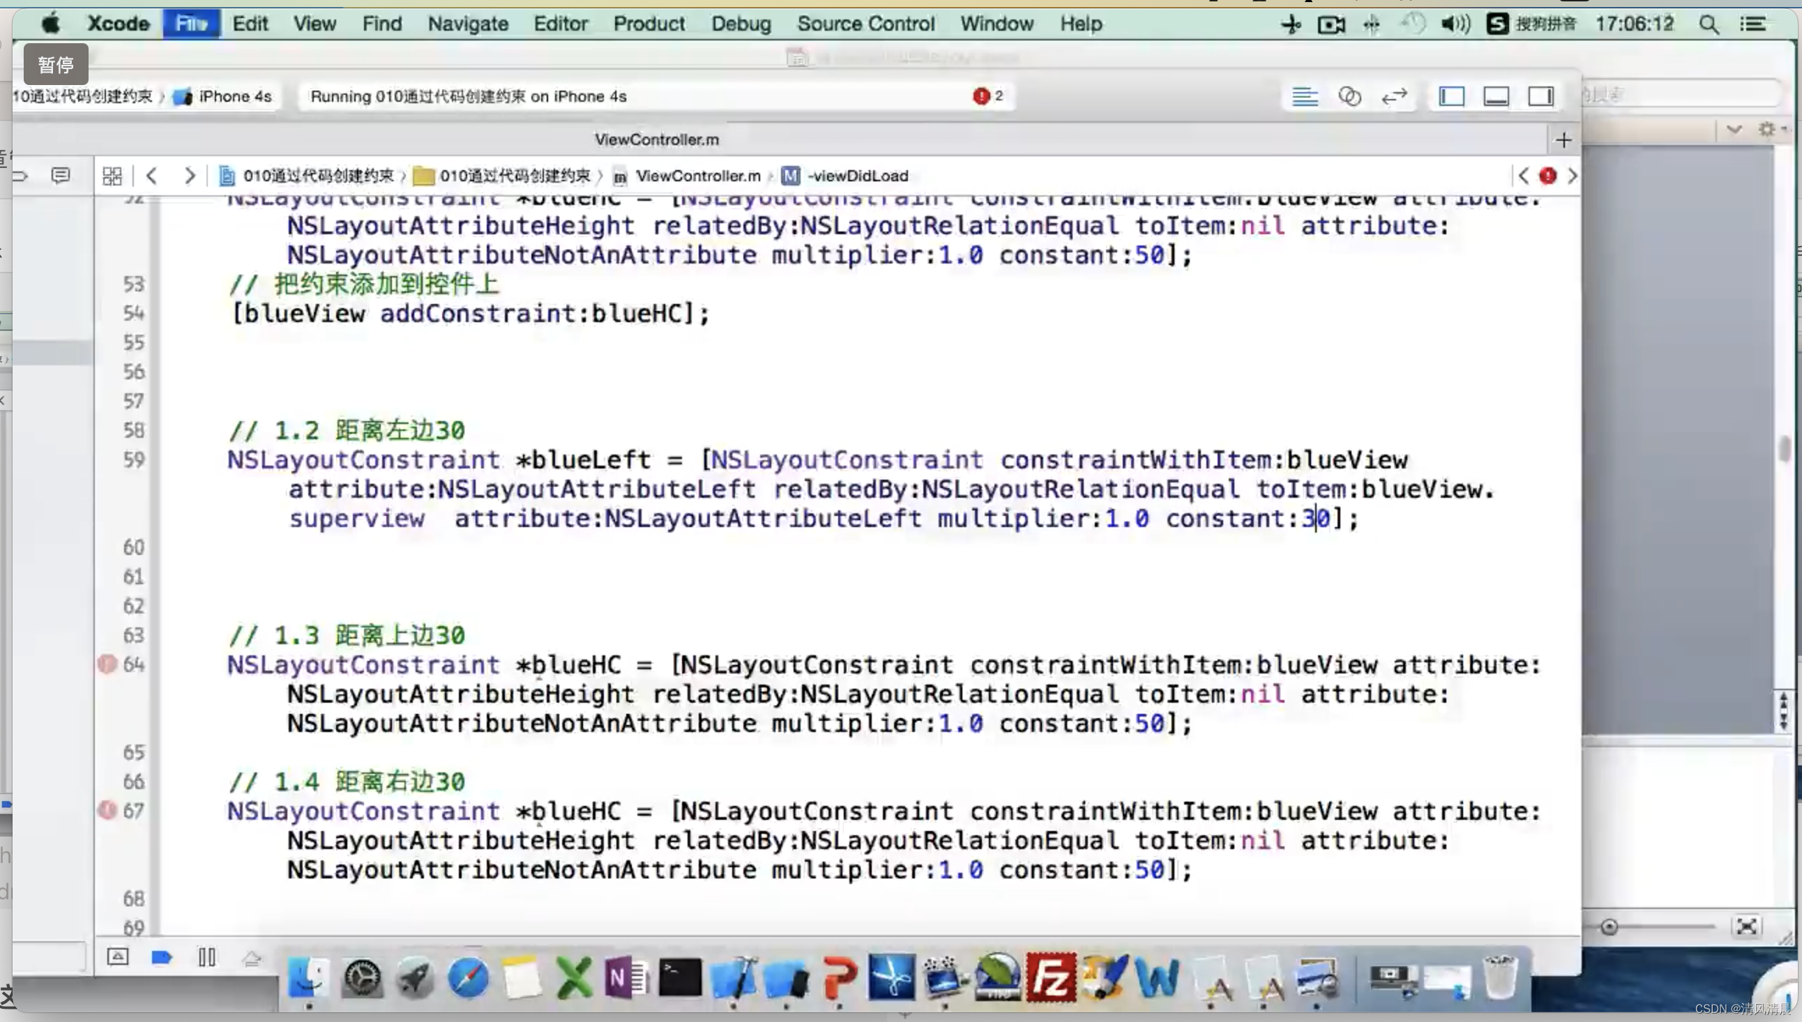This screenshot has height=1022, width=1802.
Task: Pause program execution in debug bar
Action: point(206,956)
